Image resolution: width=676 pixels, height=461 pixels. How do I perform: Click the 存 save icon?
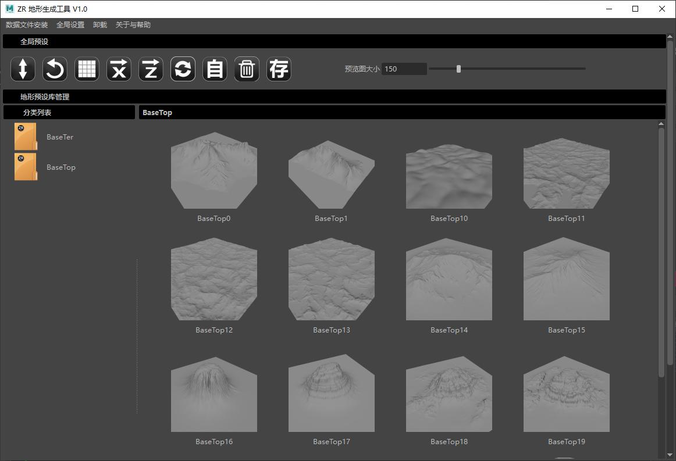[x=279, y=69]
